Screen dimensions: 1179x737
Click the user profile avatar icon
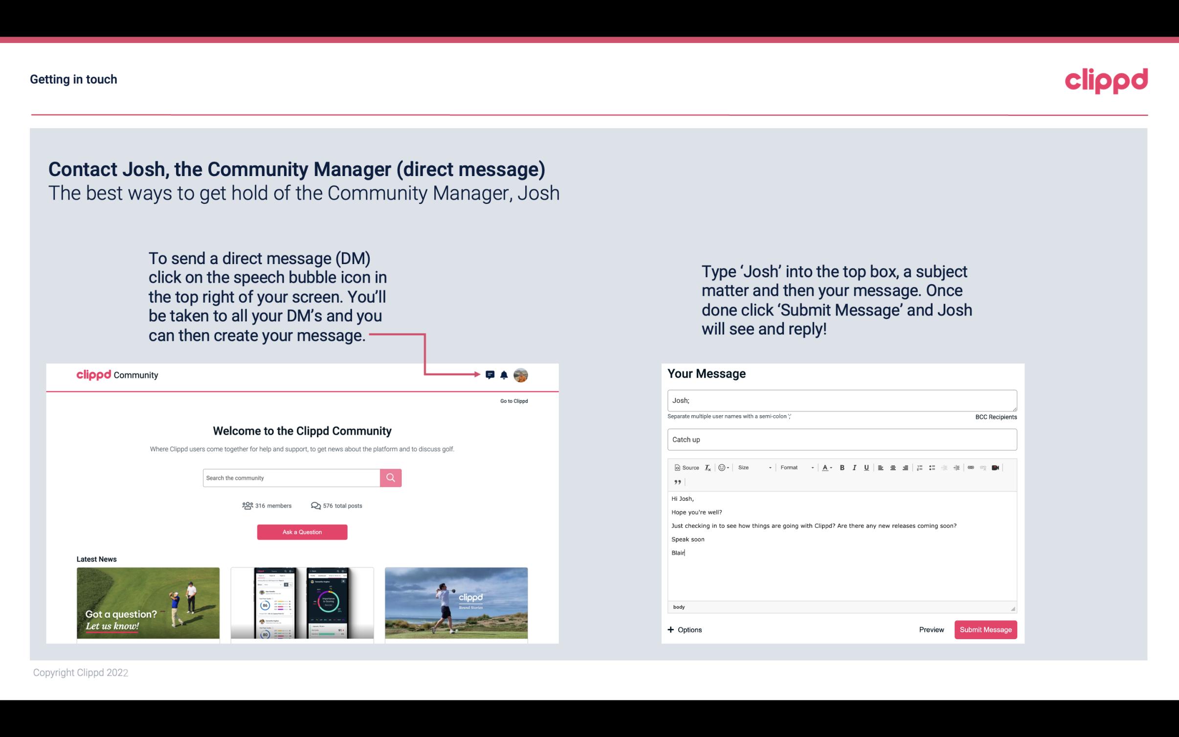pos(520,375)
